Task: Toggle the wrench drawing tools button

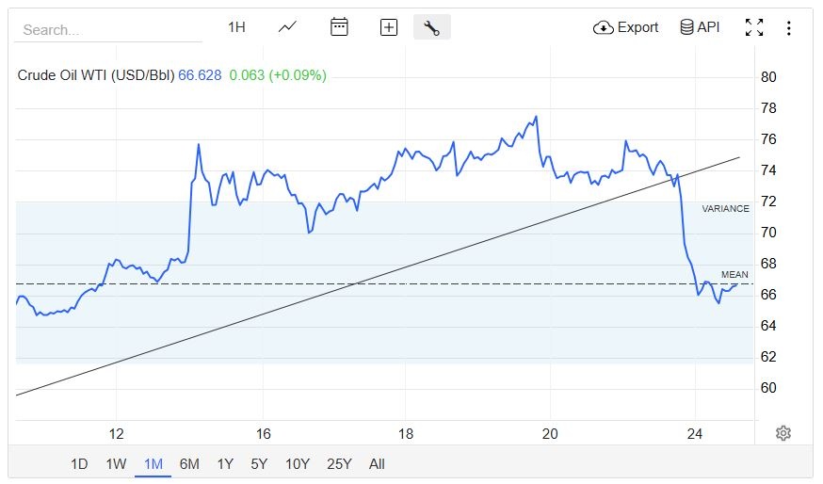Action: click(432, 27)
